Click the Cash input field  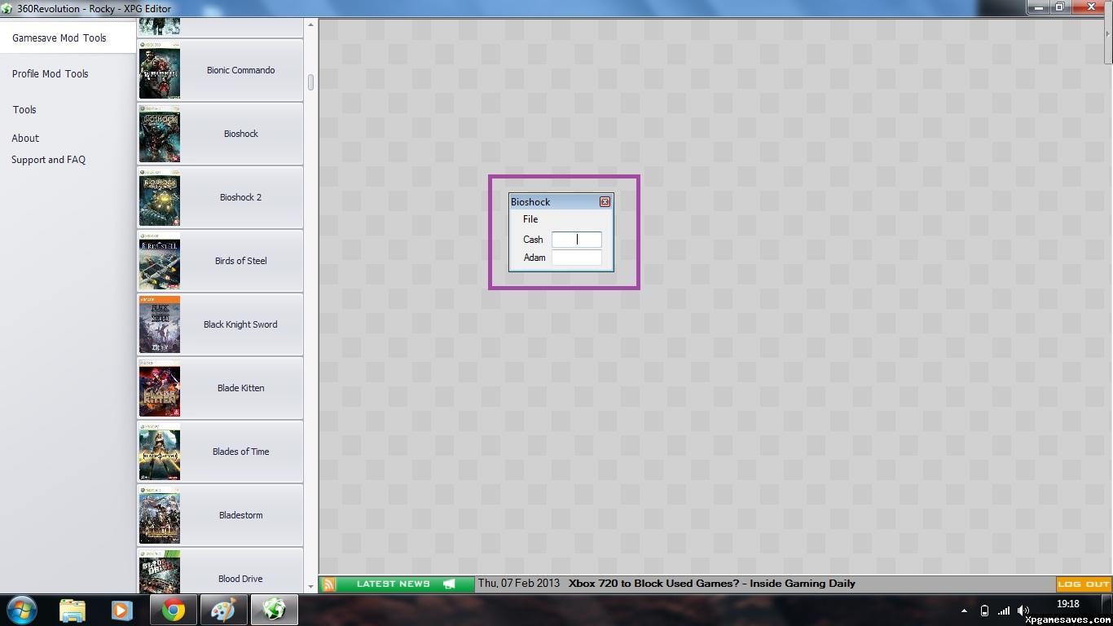[576, 240]
